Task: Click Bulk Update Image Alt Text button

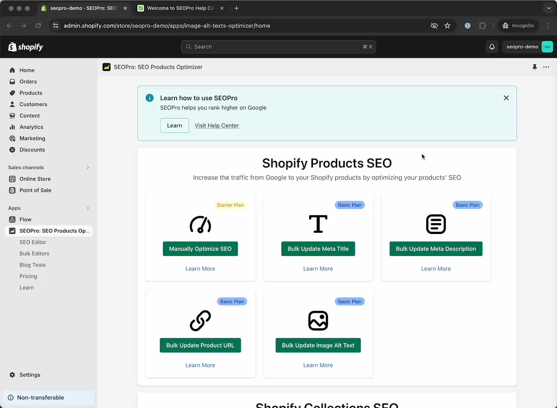Action: 318,345
